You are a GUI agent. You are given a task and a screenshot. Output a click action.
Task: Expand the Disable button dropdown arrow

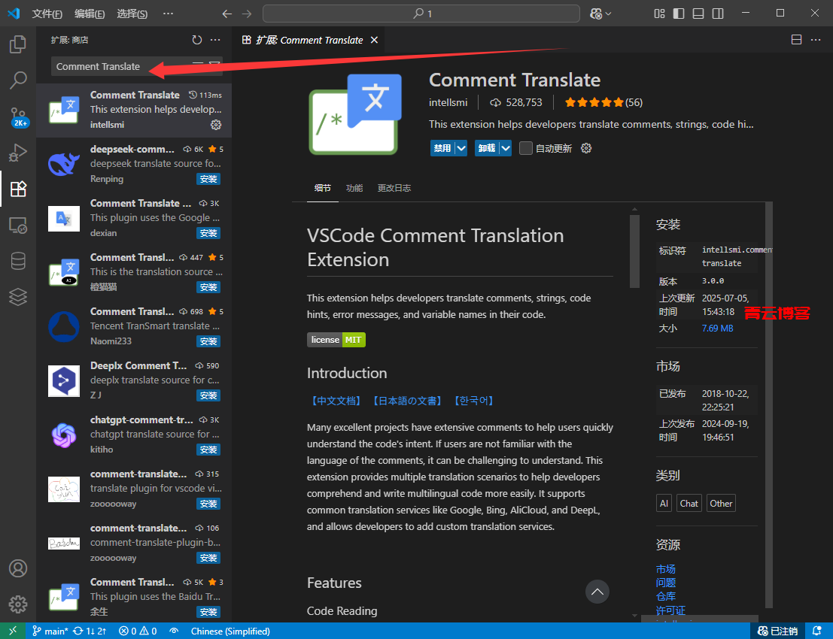point(461,148)
